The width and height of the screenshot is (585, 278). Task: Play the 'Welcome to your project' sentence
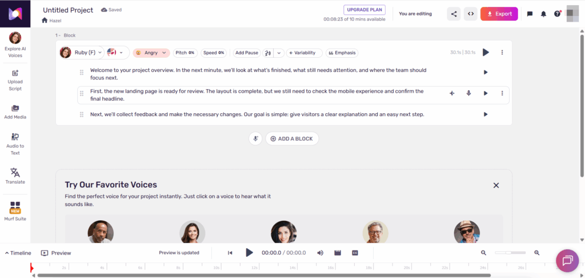pos(486,72)
